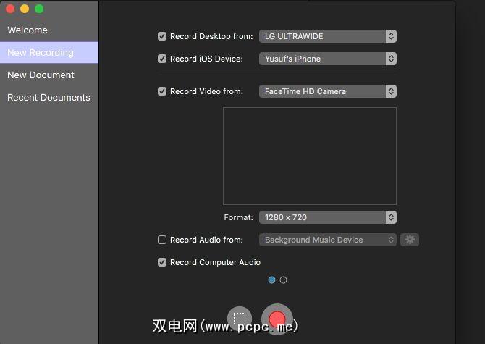
Task: Click the region selection recording icon
Action: (240, 319)
